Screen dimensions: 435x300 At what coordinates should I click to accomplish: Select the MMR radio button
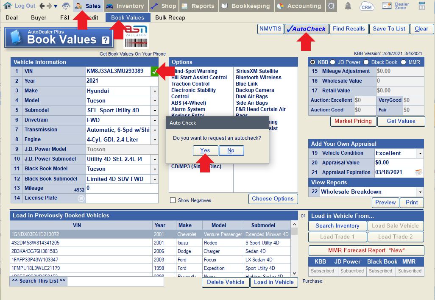(403, 62)
